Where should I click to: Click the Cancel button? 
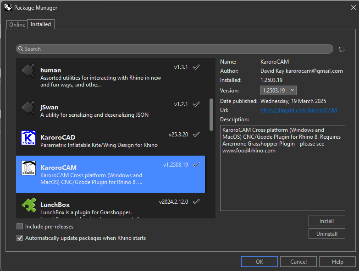[298, 262]
